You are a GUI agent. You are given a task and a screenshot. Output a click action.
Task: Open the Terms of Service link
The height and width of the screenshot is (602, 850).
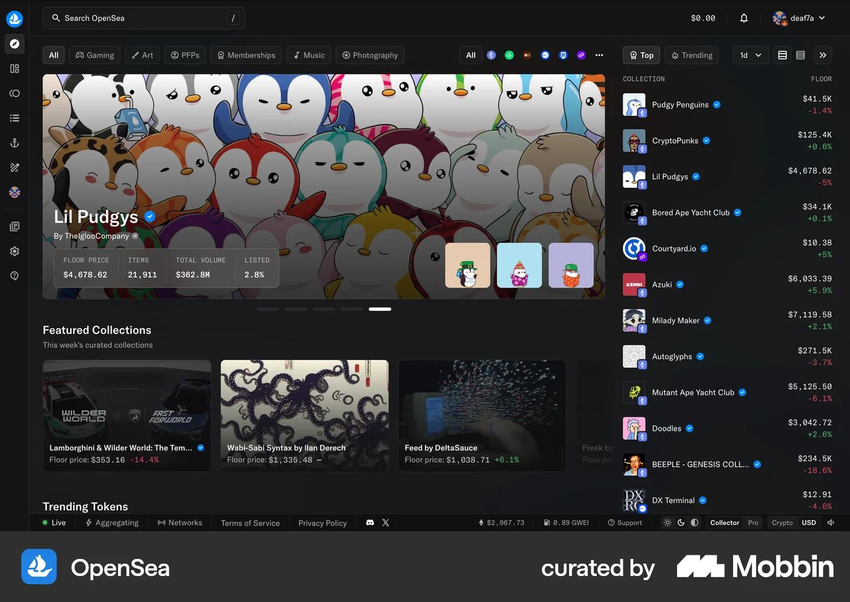(250, 523)
